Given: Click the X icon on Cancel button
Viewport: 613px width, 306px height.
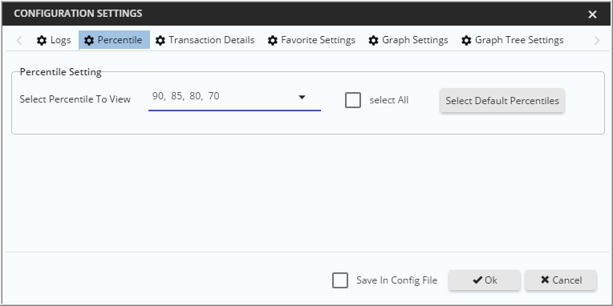Looking at the screenshot, I should tap(545, 280).
